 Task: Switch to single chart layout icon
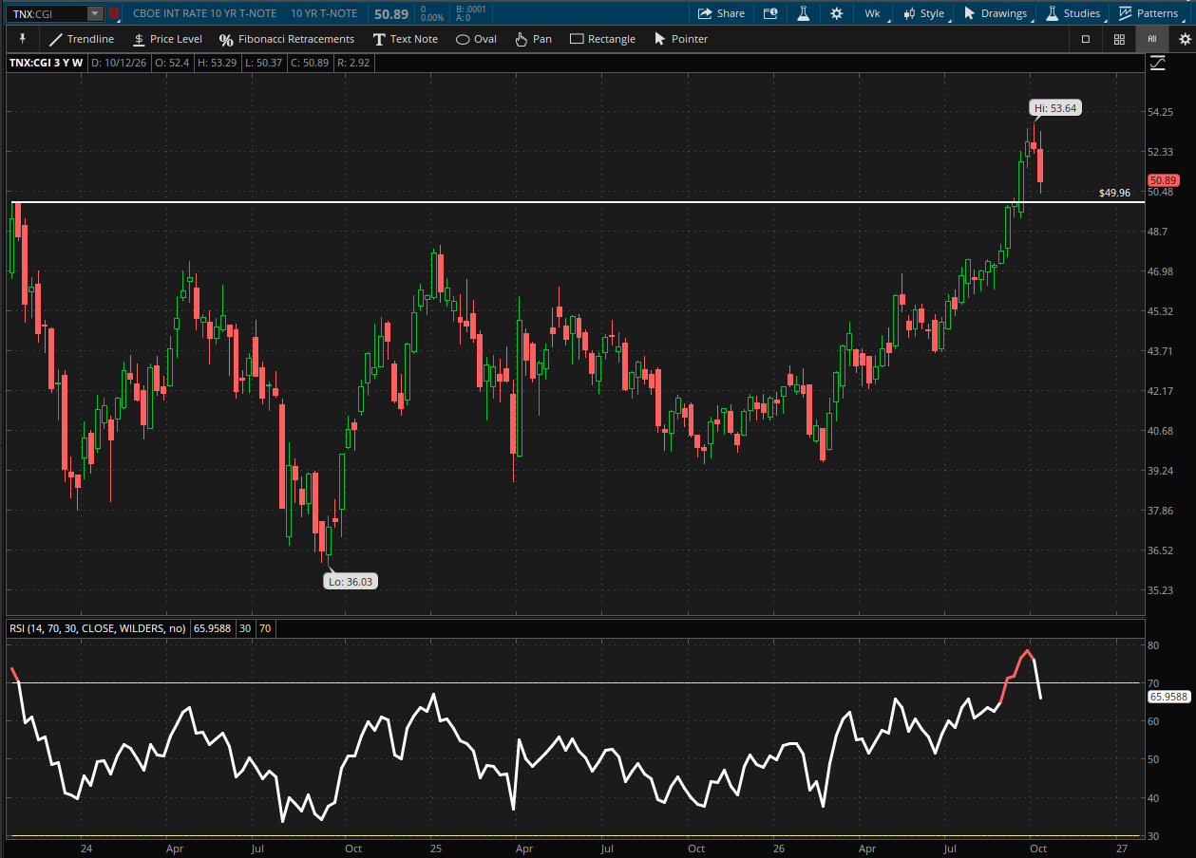tap(1086, 39)
